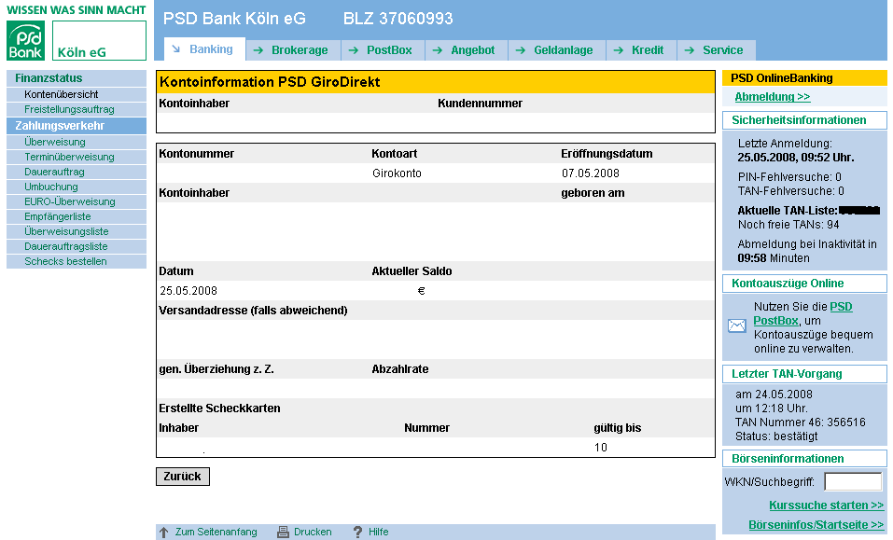The image size is (893, 540).
Task: Click the BLZ 37060993 text
Action: [398, 19]
